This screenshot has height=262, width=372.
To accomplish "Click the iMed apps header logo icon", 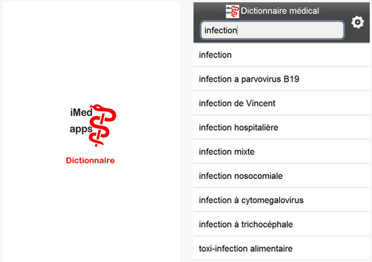I will pos(232,11).
